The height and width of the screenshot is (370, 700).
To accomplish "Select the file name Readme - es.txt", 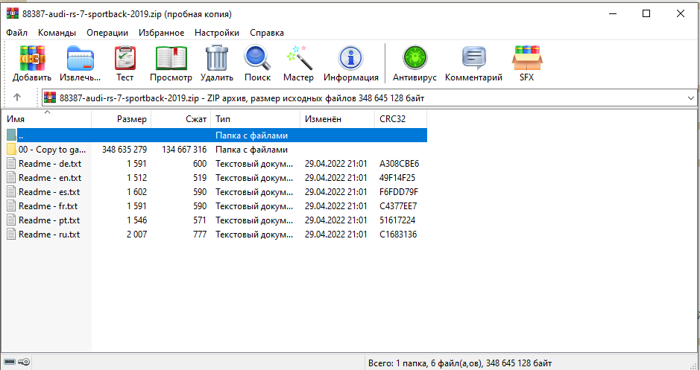I will click(x=49, y=192).
